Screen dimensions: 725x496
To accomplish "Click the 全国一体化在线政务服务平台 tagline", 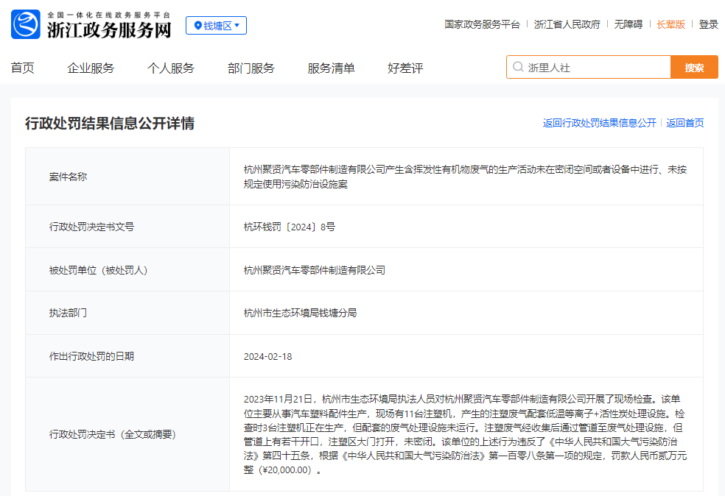I will (x=109, y=15).
